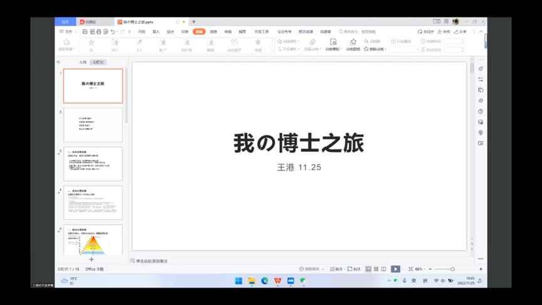
Task: Click the delete animation (删除动画) star icon
Action: 366,48
